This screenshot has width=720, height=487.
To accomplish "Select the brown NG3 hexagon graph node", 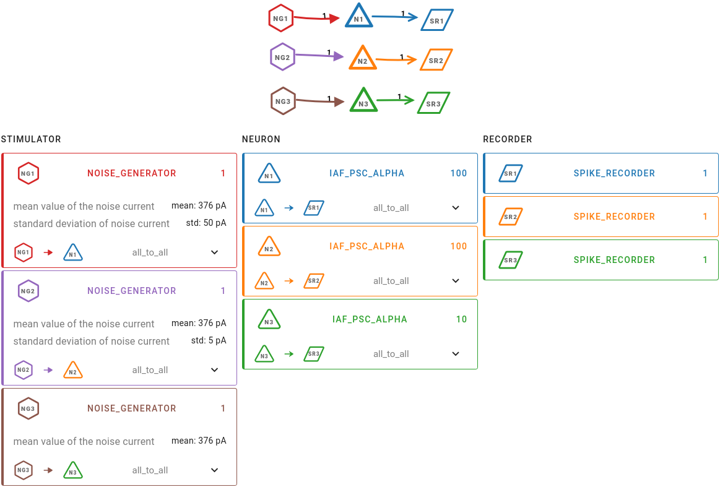I will click(283, 101).
